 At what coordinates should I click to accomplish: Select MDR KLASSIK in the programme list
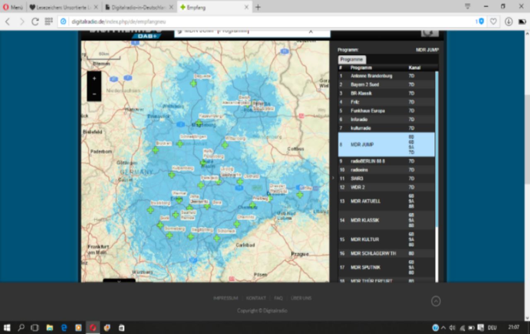click(365, 220)
